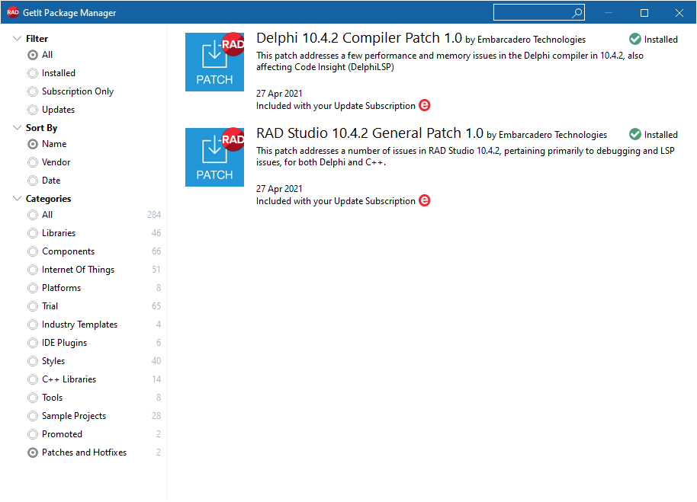Image resolution: width=697 pixels, height=502 pixels.
Task: Collapse the Filter section
Action: point(15,37)
